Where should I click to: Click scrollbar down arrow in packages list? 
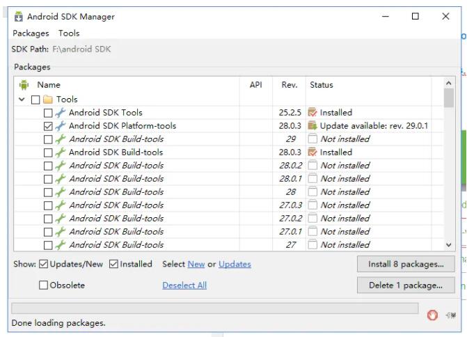coord(449,245)
